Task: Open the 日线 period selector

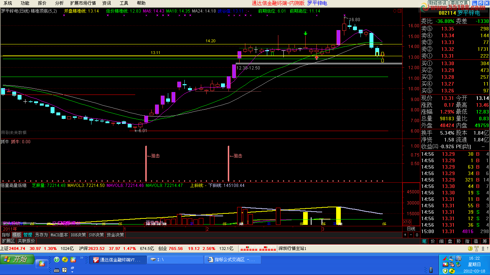Action: coord(411,228)
